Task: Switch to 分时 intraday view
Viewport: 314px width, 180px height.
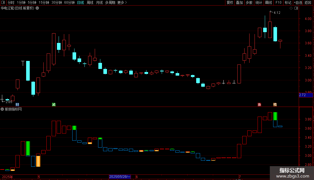Action: 11,2
